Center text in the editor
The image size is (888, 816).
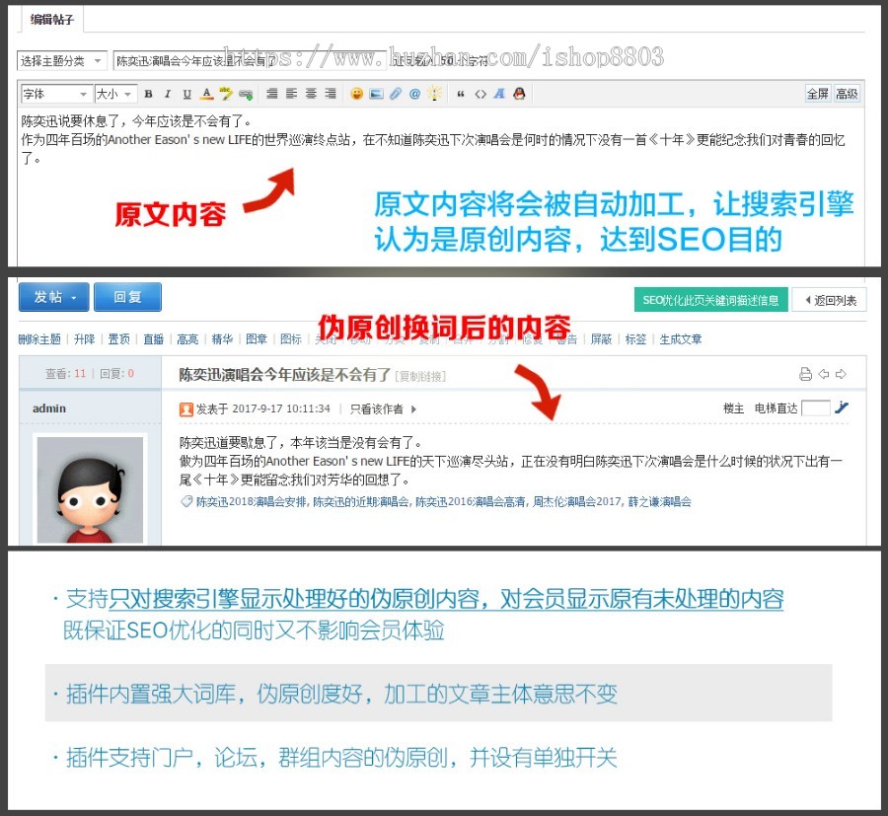[311, 94]
